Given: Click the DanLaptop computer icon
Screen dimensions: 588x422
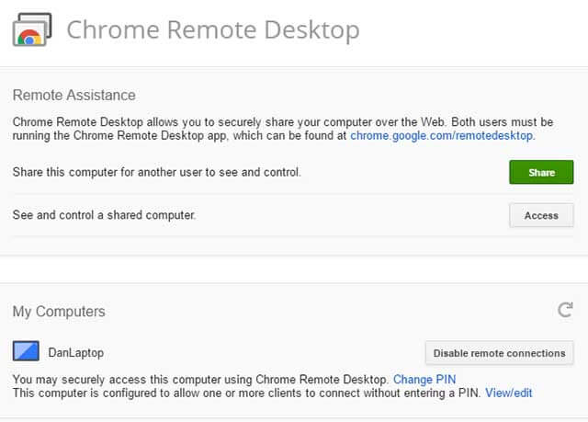Looking at the screenshot, I should click(26, 351).
